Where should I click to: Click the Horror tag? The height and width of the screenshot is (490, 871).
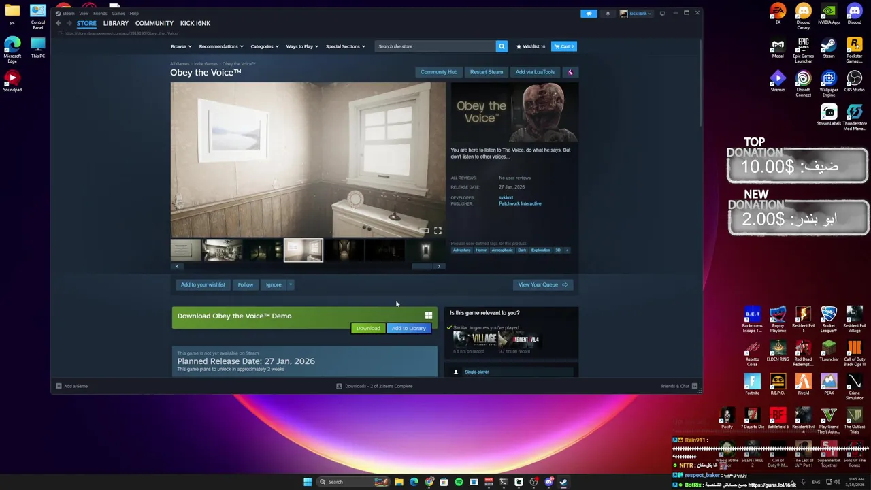(481, 250)
